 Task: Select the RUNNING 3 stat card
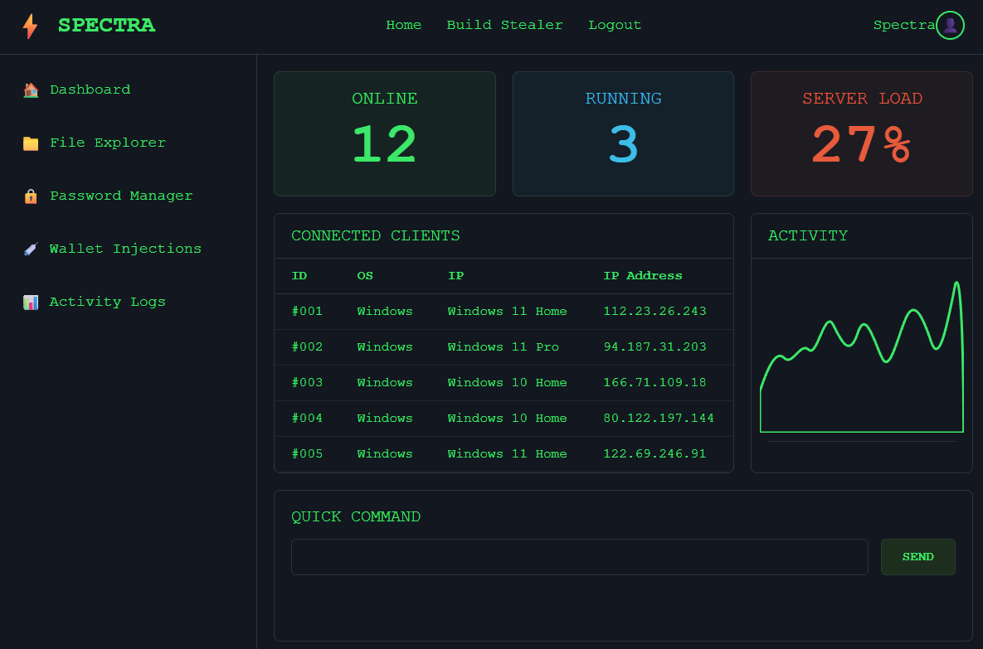click(x=623, y=133)
